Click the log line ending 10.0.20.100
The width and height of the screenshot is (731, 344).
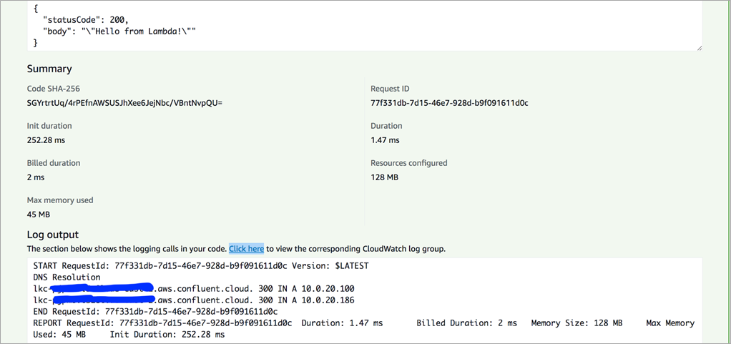(194, 288)
